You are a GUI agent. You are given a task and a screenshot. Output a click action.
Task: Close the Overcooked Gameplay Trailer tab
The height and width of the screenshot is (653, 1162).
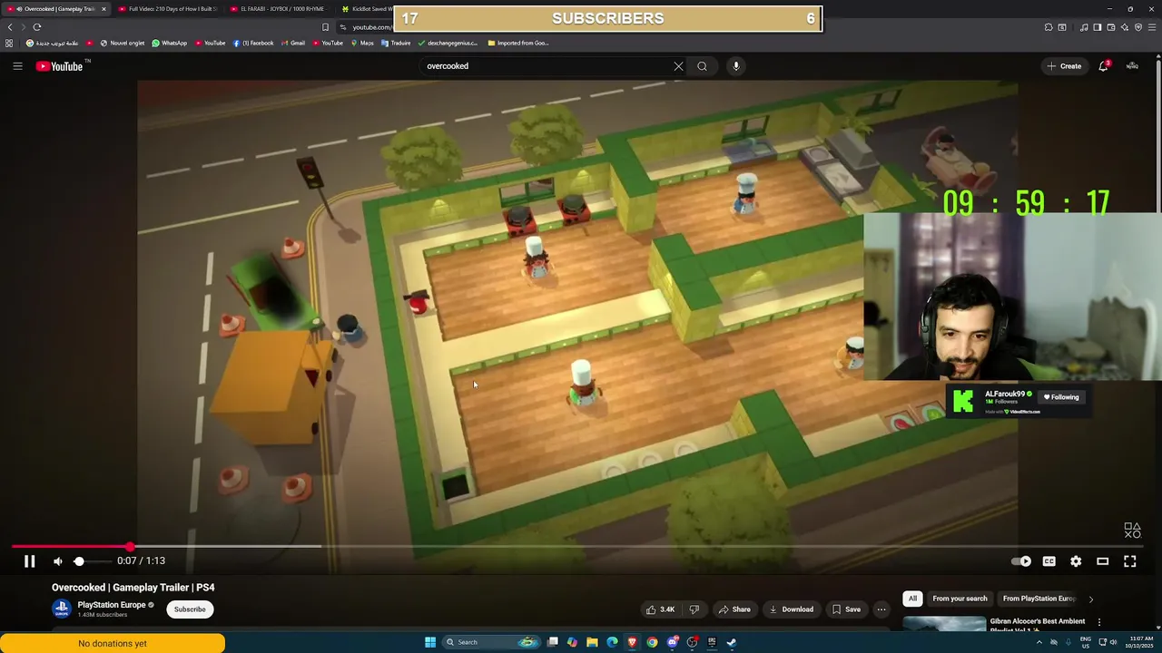103,9
